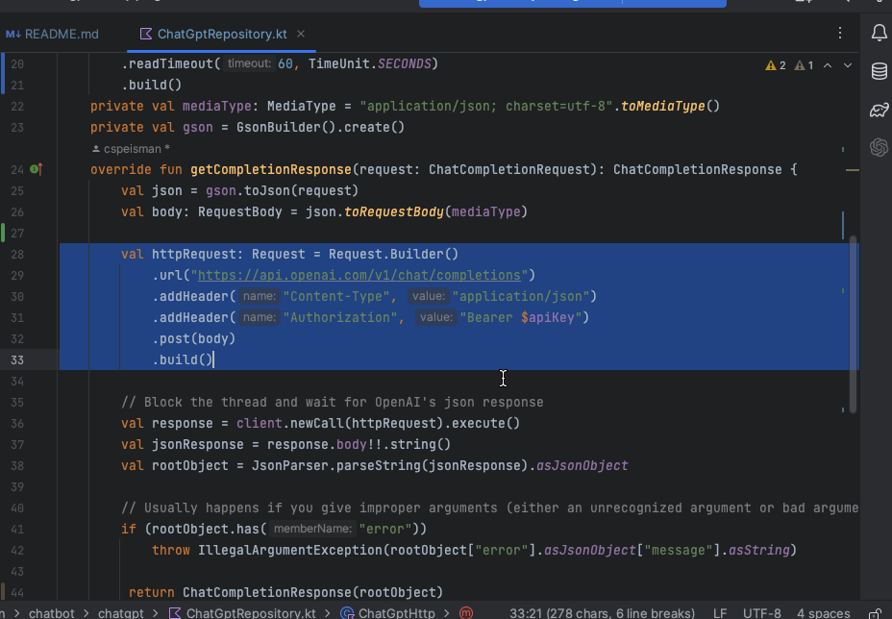The width and height of the screenshot is (892, 619).
Task: Click the toMediaType call on line 22
Action: click(662, 107)
